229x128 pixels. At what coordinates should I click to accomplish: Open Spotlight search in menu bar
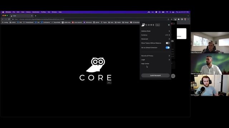click(x=170, y=12)
